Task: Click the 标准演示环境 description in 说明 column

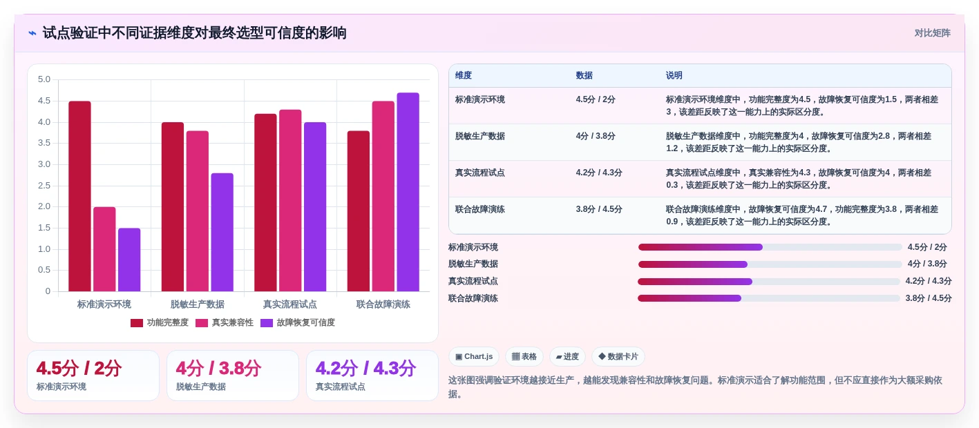Action: [x=802, y=106]
